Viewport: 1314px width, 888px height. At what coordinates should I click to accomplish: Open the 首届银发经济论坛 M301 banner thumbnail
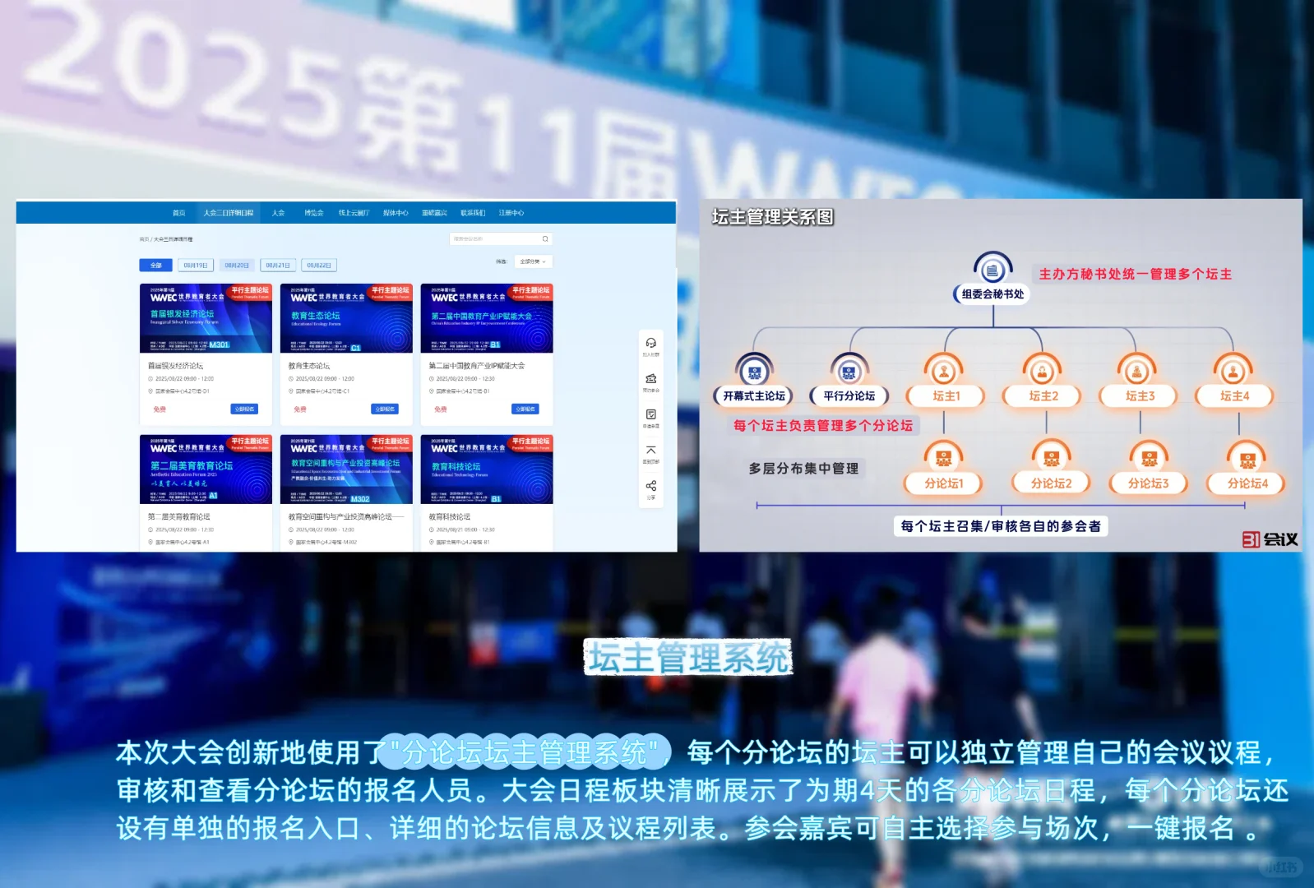click(206, 318)
